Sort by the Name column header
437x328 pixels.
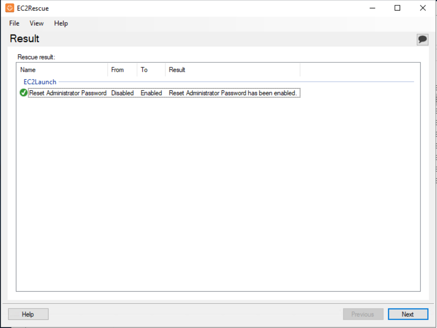coord(62,70)
